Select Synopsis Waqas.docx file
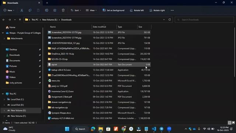This screenshot has height=133, width=236. 99,113
